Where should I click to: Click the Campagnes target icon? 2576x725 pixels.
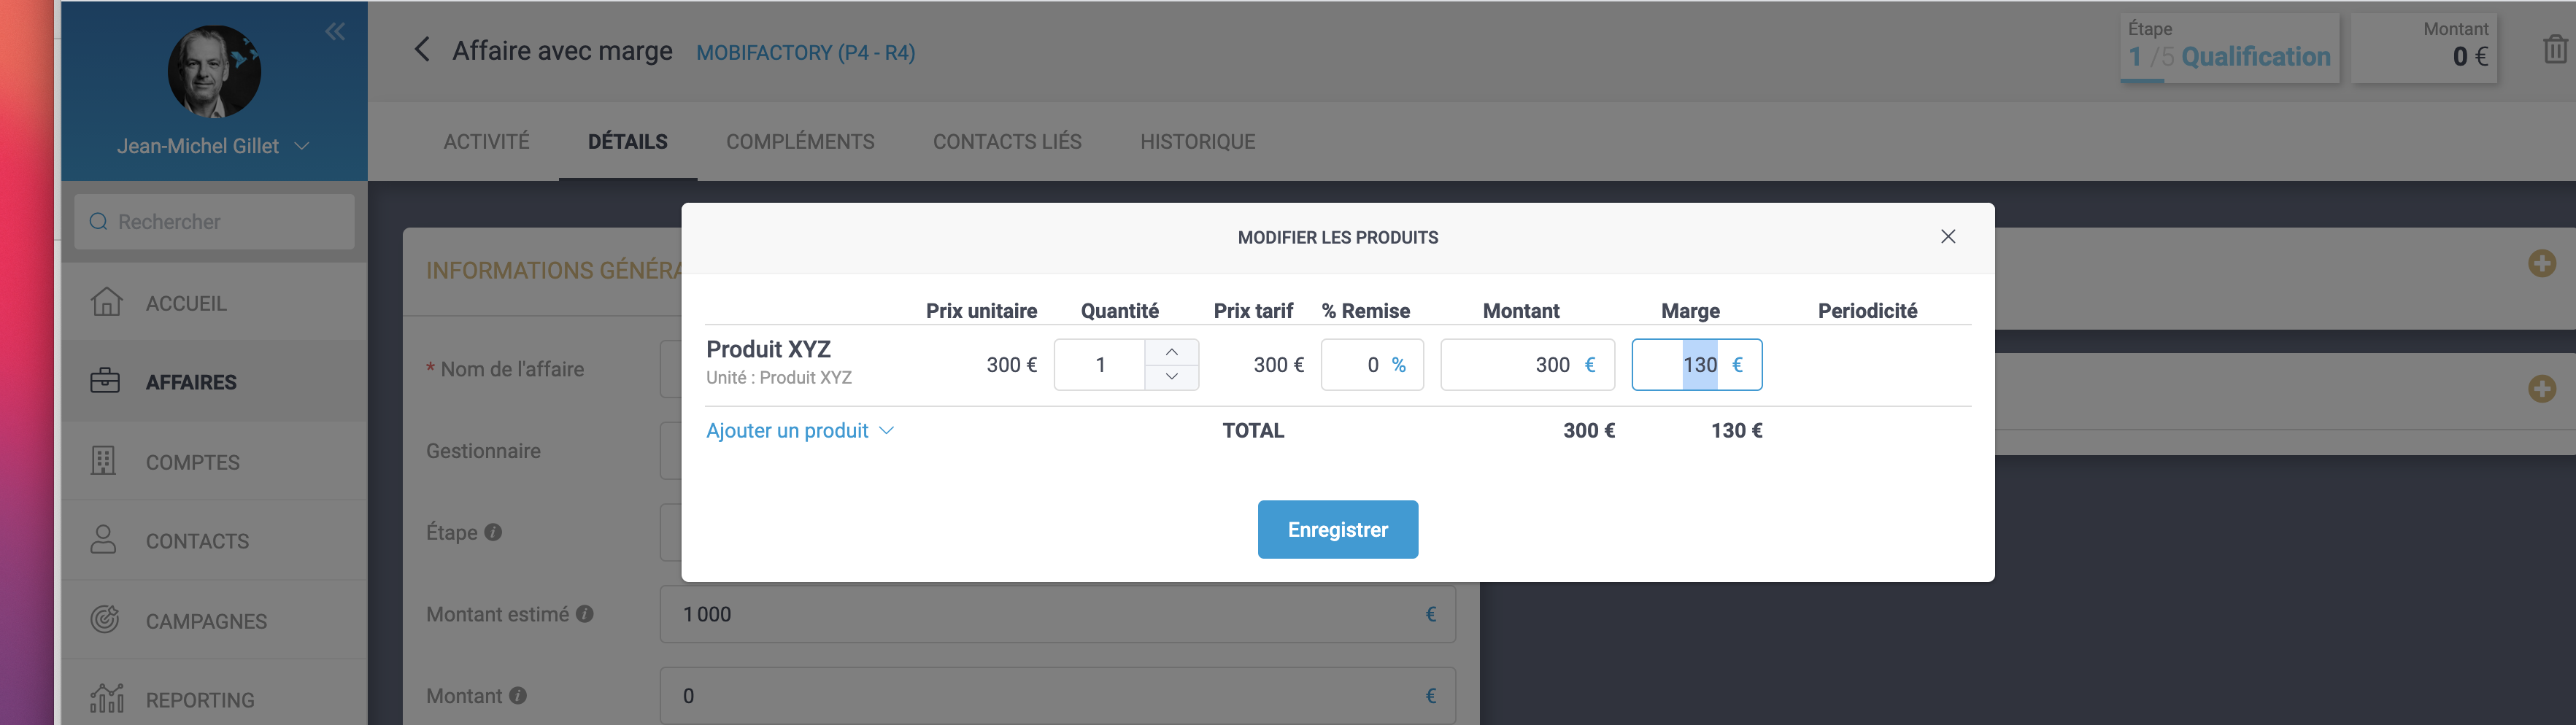[105, 620]
